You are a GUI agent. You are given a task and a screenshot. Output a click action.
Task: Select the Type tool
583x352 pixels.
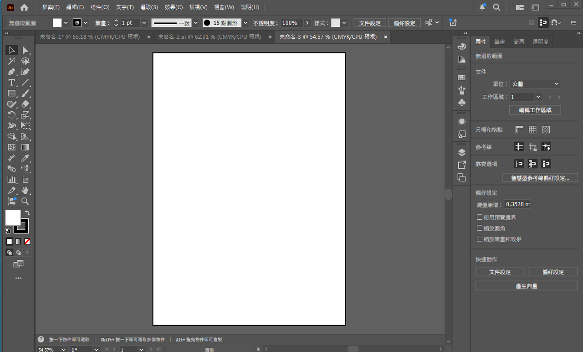(12, 83)
